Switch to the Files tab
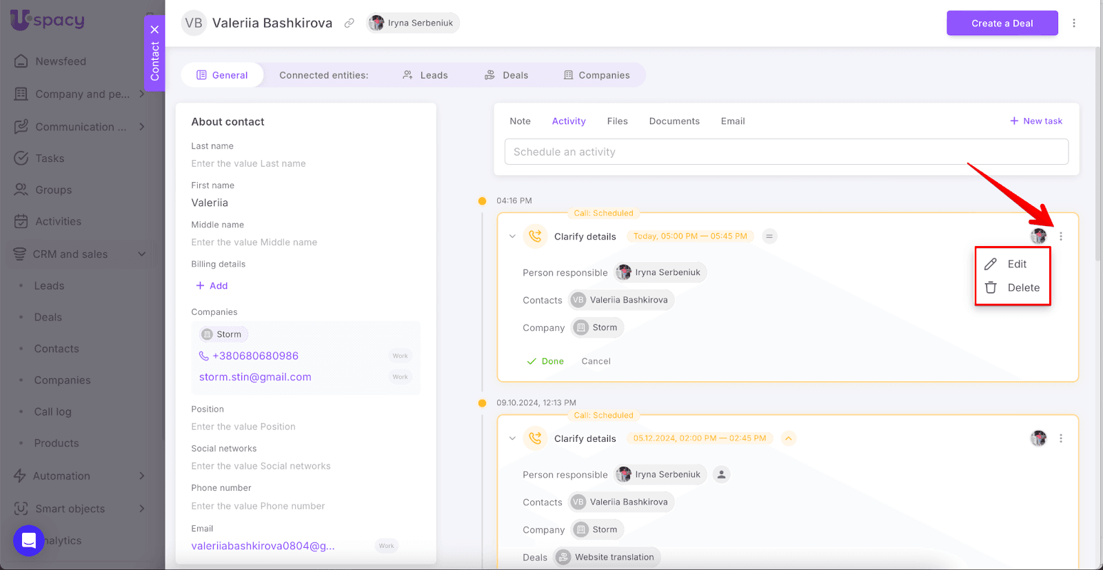This screenshot has width=1103, height=570. 617,121
